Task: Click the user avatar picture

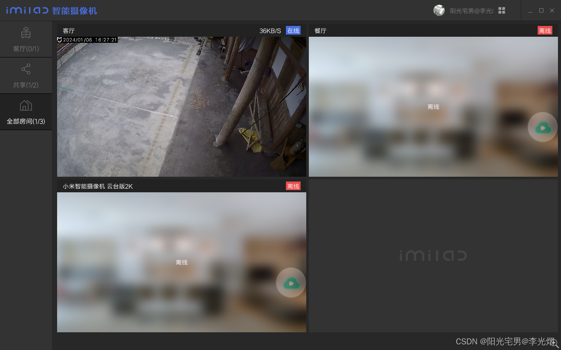Action: (x=439, y=10)
